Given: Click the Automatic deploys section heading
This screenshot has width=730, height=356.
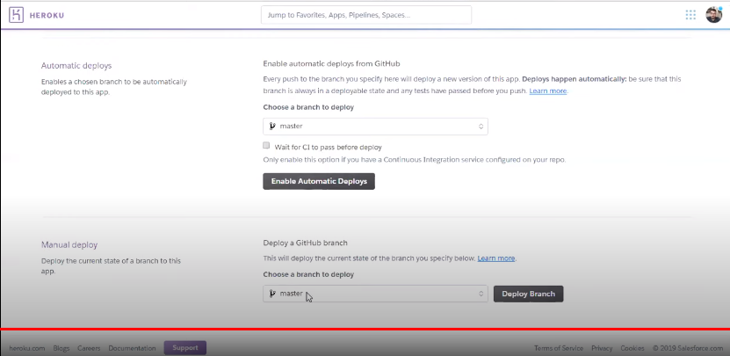Looking at the screenshot, I should [x=76, y=66].
